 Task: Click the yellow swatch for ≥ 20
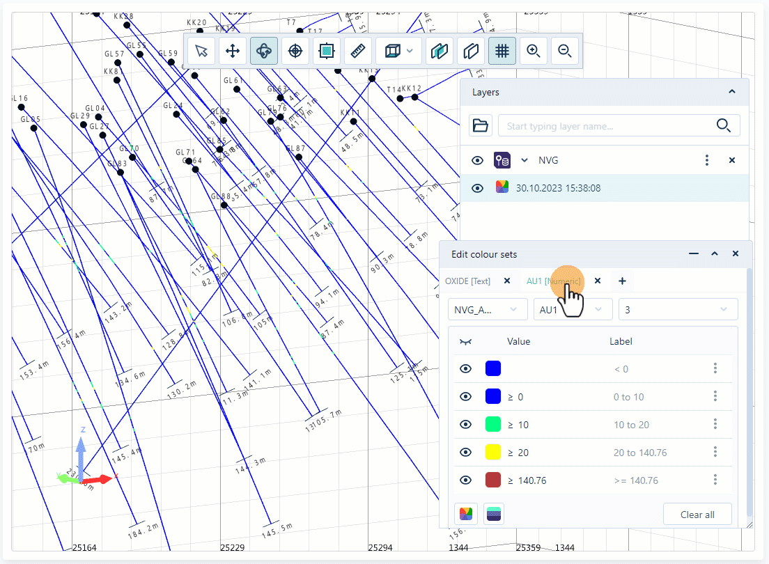click(x=493, y=451)
